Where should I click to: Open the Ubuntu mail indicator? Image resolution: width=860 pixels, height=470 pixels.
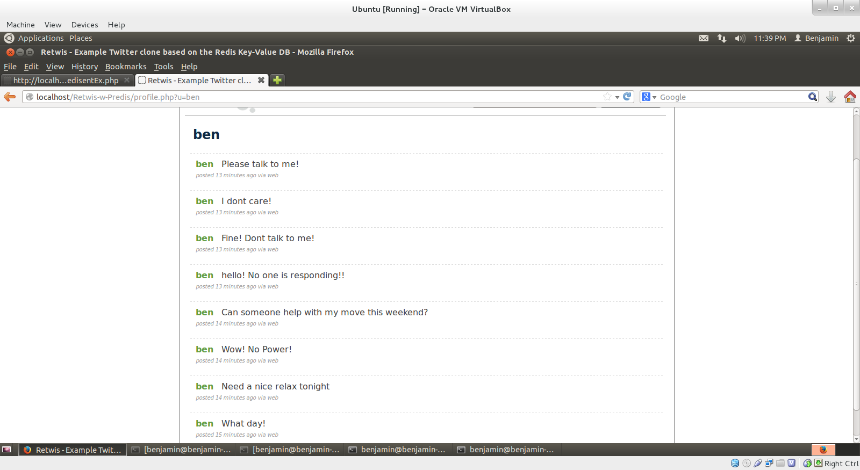tap(704, 38)
